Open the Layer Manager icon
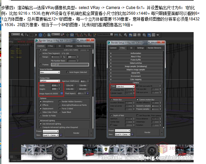 coord(125,35)
